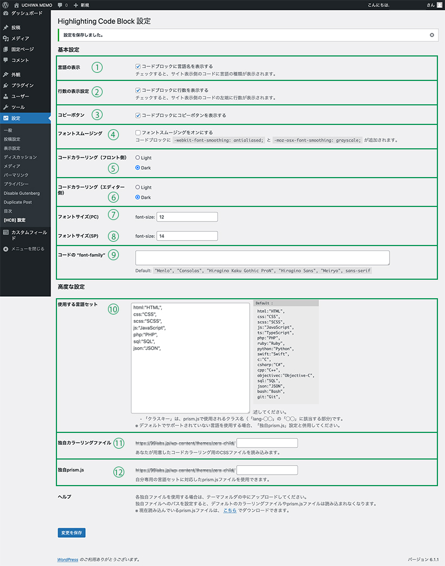Click the plus icon for 新規
The height and width of the screenshot is (566, 445).
coord(76,5)
